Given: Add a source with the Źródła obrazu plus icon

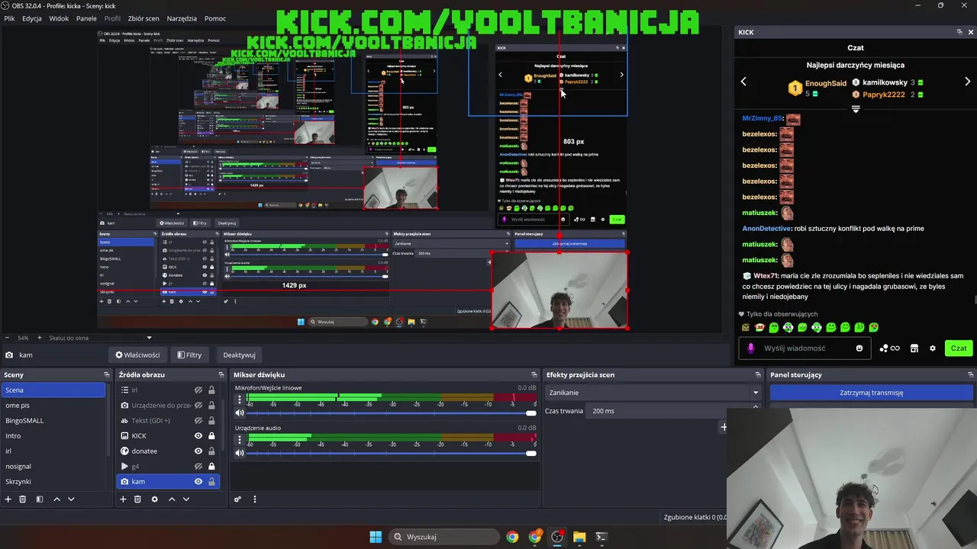Looking at the screenshot, I should click(123, 499).
